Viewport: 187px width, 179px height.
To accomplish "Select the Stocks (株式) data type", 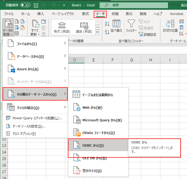I will 62,27.
